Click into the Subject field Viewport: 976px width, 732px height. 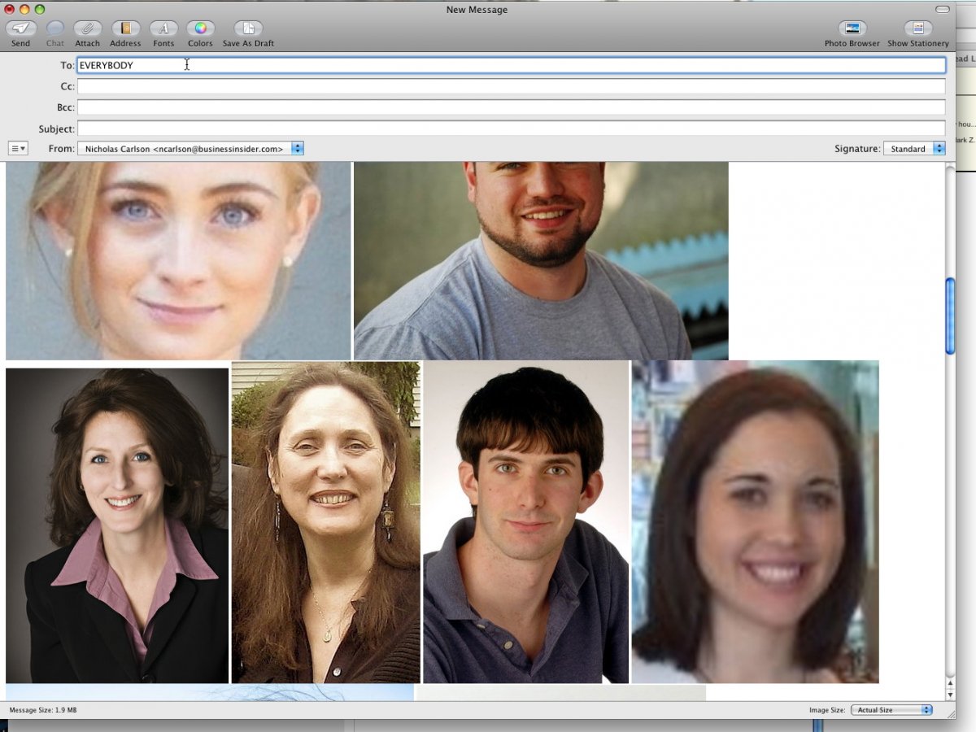pyautogui.click(x=511, y=129)
